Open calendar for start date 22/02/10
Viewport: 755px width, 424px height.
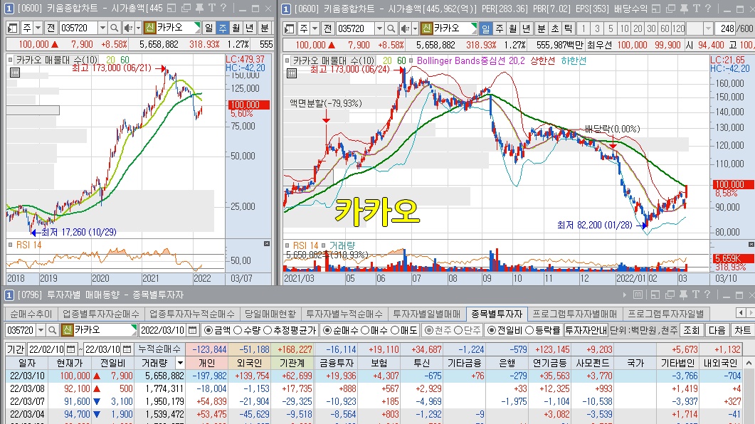tap(70, 349)
